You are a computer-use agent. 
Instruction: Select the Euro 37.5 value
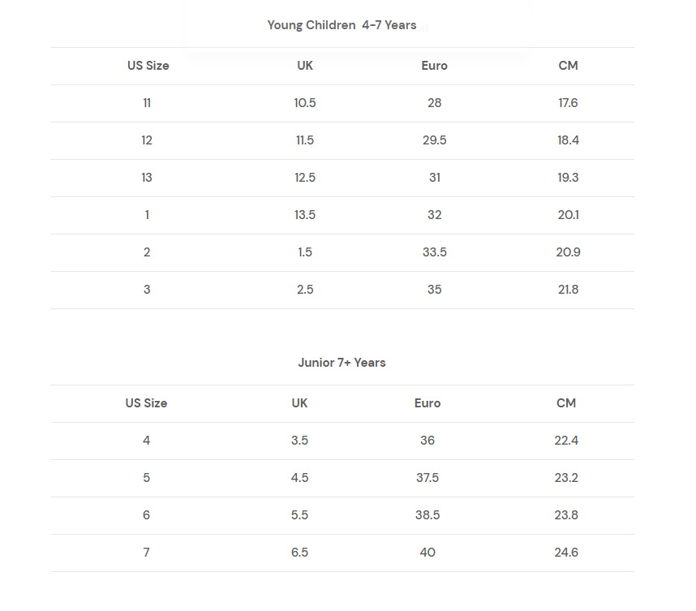427,478
